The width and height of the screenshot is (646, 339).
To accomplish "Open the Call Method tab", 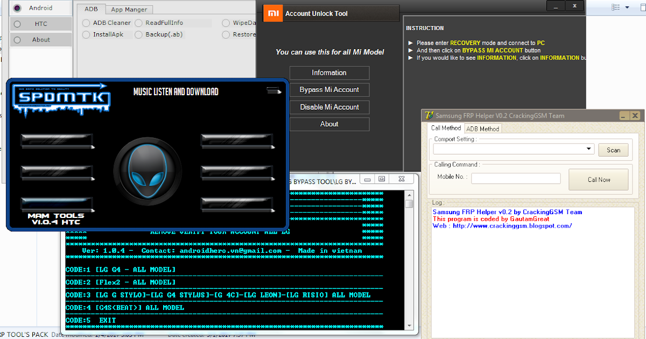I will click(446, 128).
